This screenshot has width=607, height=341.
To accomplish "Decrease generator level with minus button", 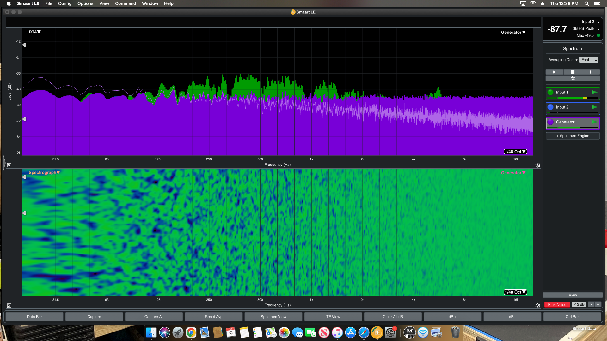I will click(591, 304).
